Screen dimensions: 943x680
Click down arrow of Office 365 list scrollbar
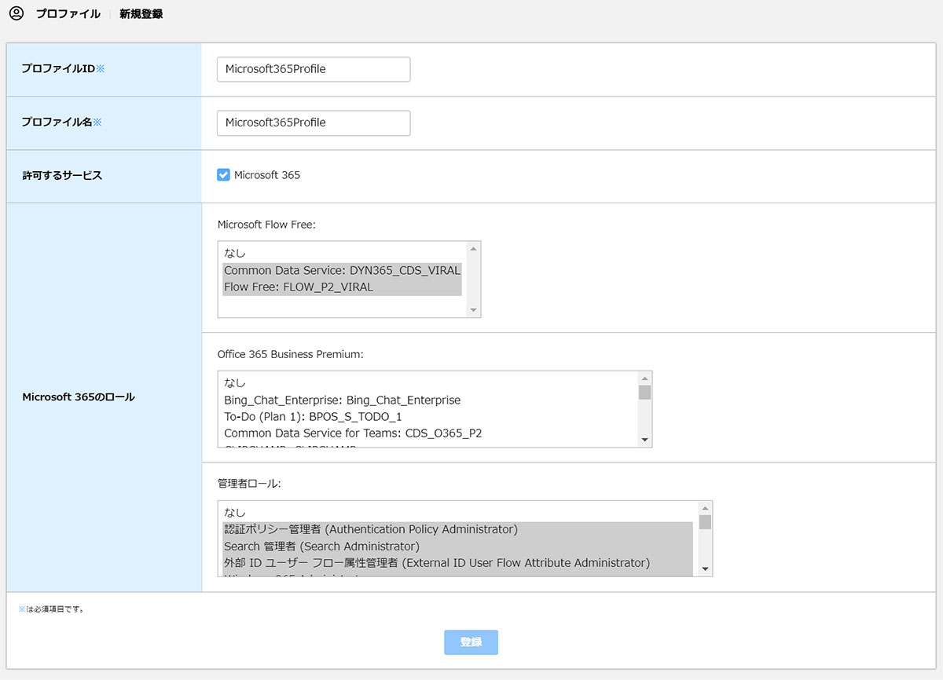pos(644,440)
